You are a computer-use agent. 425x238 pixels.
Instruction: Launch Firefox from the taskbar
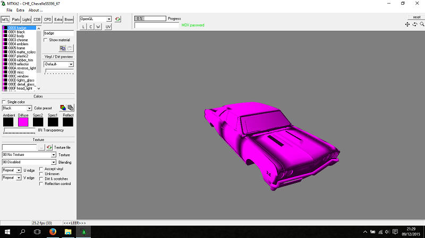coord(53,232)
